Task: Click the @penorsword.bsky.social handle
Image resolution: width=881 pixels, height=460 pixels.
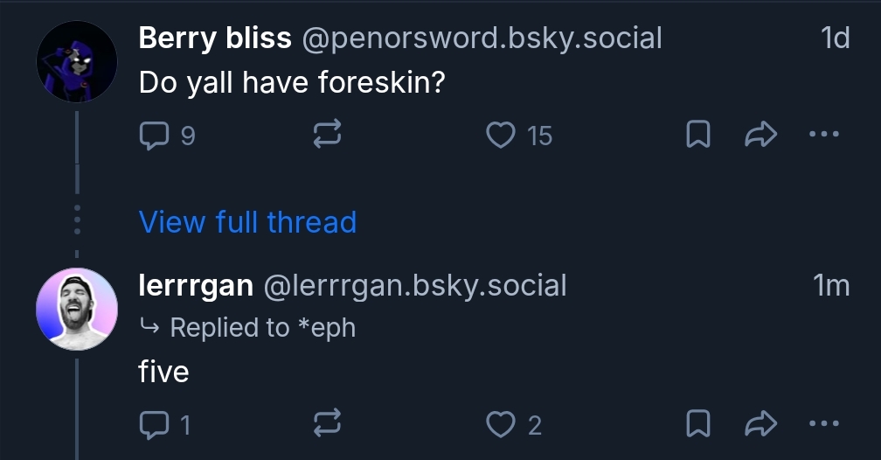Action: [482, 38]
